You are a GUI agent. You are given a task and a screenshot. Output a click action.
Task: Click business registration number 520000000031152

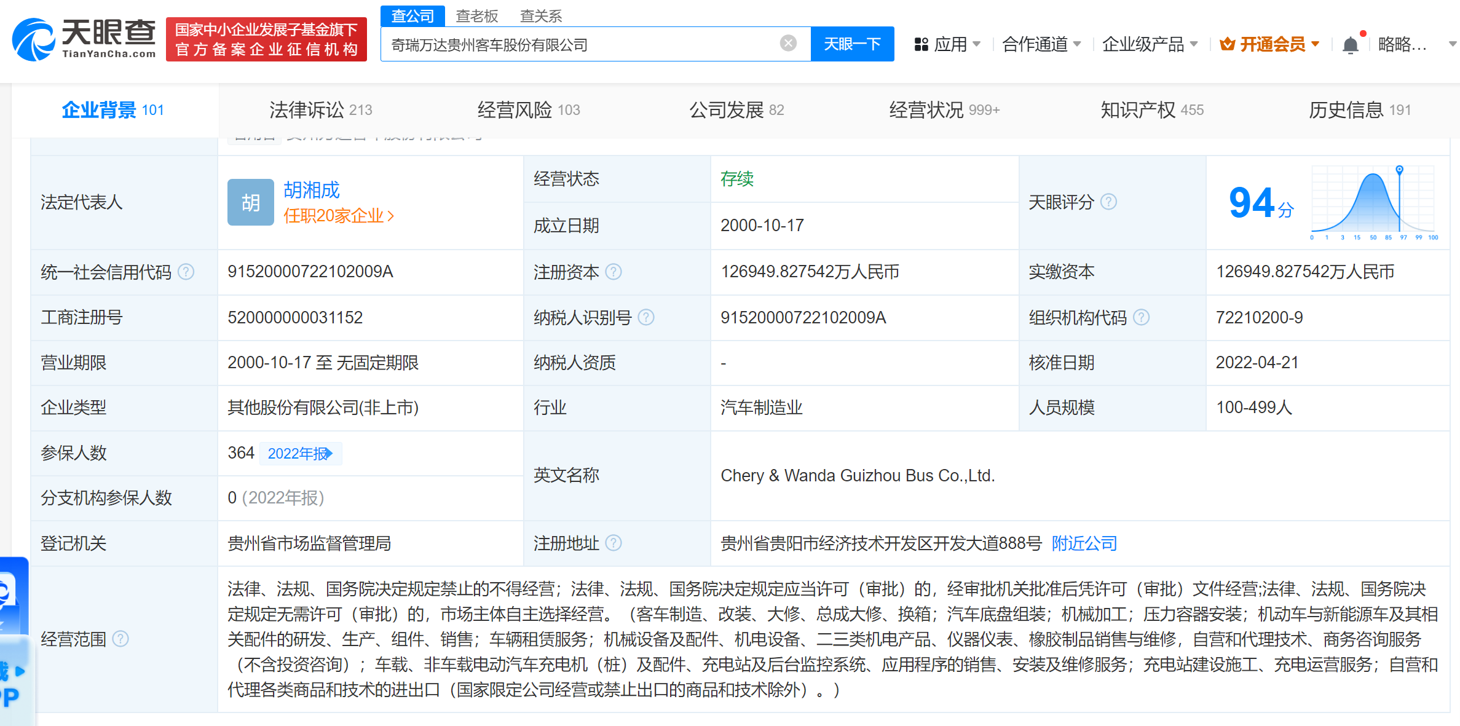click(295, 317)
